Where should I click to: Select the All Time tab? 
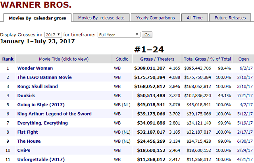coord(194,17)
